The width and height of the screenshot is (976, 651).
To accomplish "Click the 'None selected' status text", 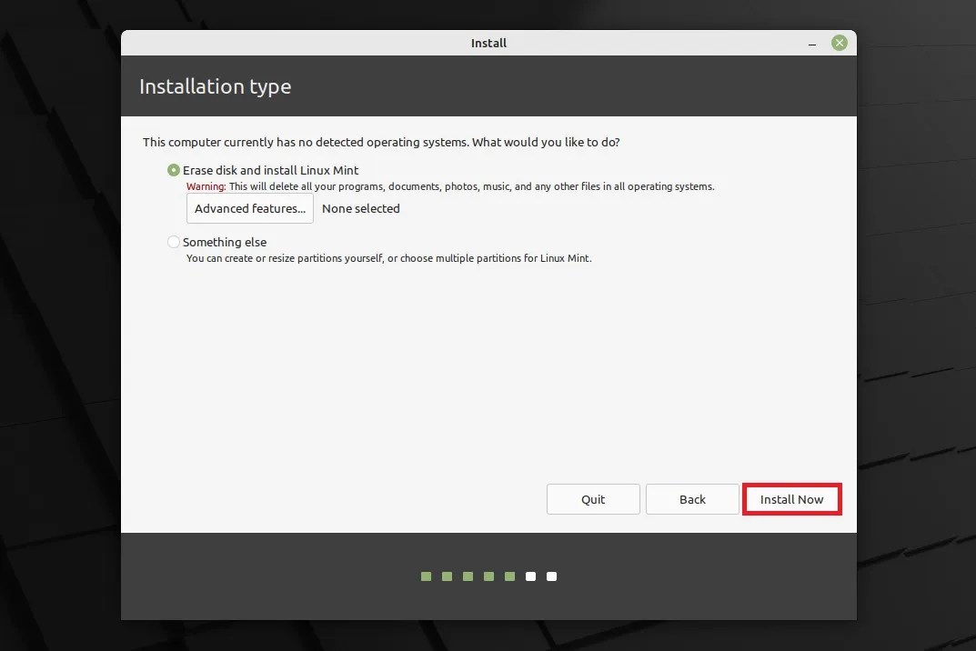I will pyautogui.click(x=360, y=208).
